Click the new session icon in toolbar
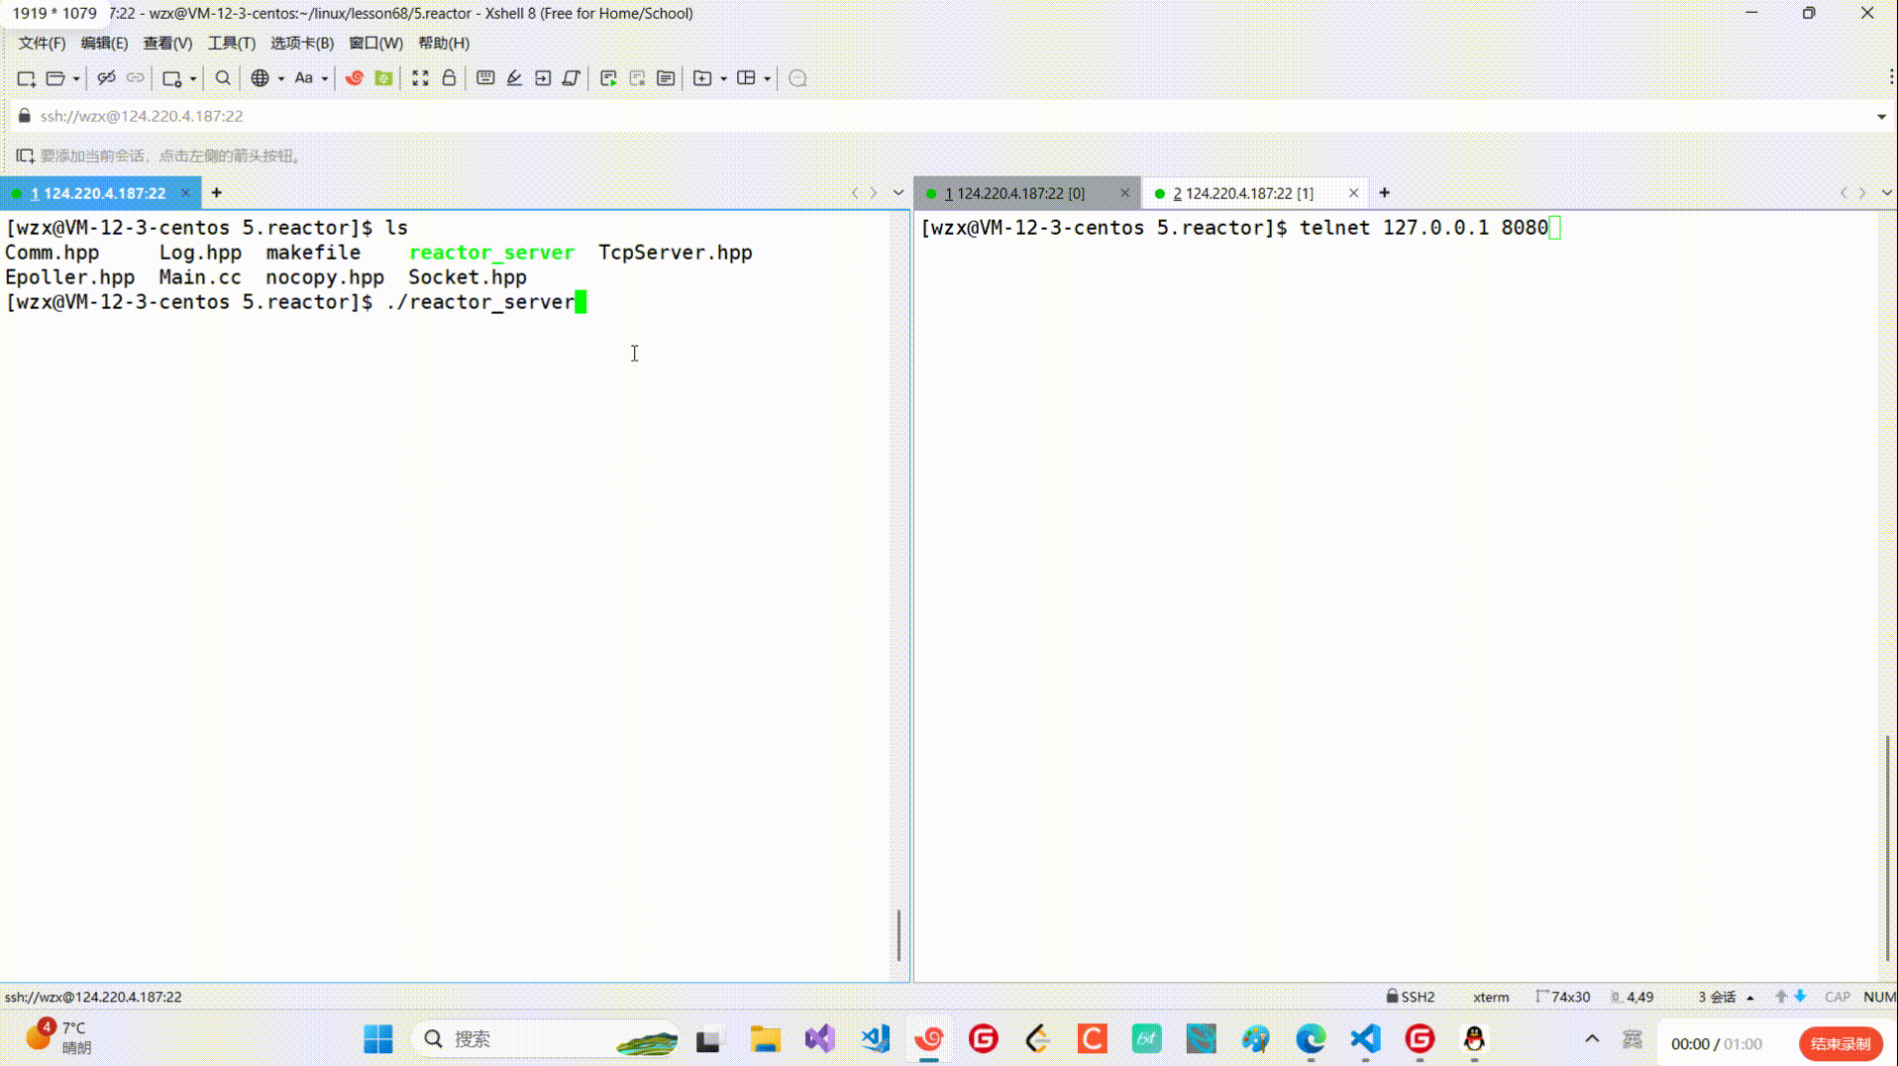This screenshot has height=1066, width=1898. [x=26, y=78]
